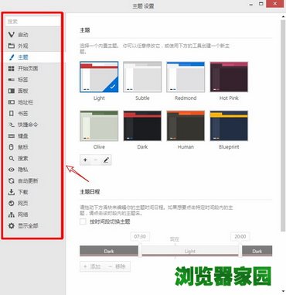Open the 鼠标 (Mouse) settings section
The image size is (286, 295).
32,147
